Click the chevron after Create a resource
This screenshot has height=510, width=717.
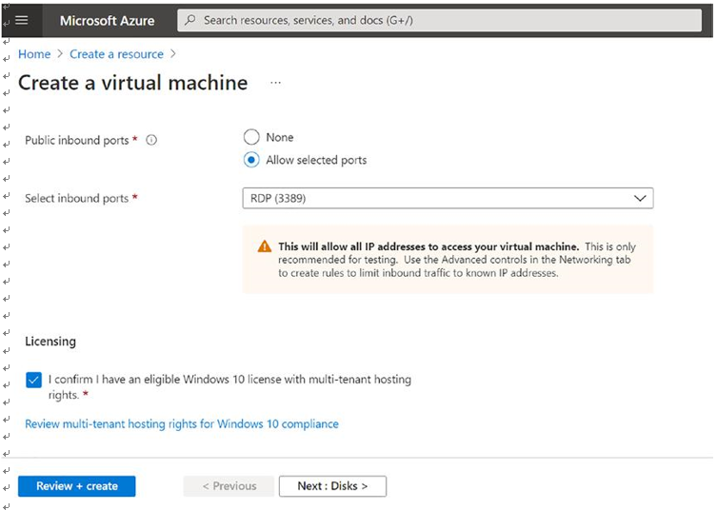173,54
